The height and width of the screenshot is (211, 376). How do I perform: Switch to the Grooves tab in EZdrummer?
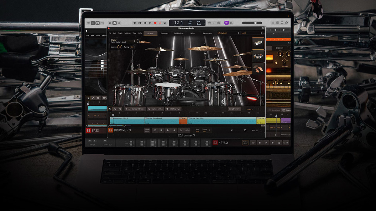click(x=164, y=33)
